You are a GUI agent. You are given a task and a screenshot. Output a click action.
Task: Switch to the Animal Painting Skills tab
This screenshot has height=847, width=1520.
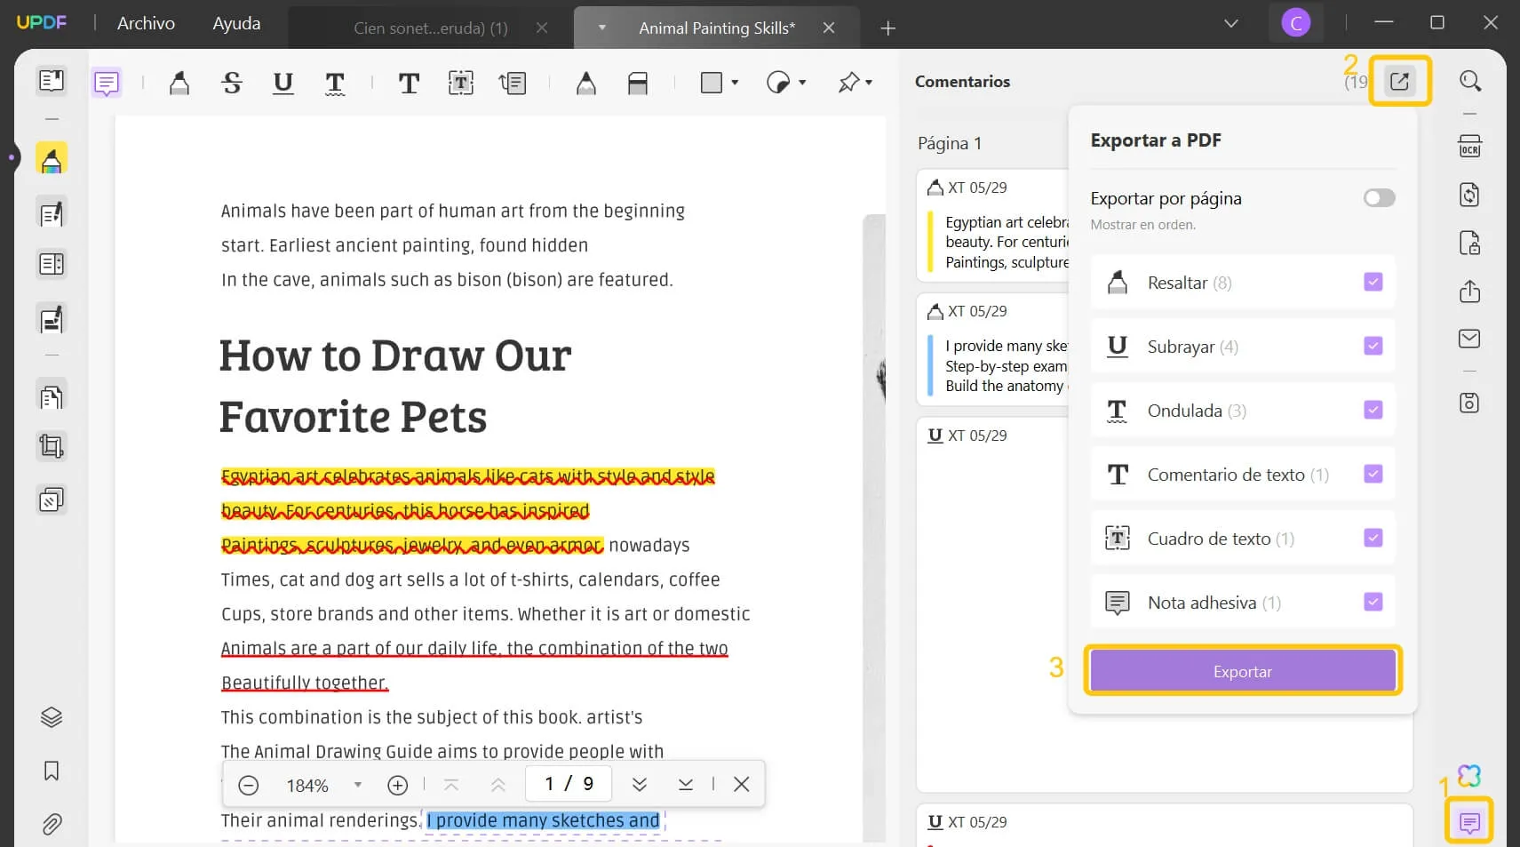point(717,28)
